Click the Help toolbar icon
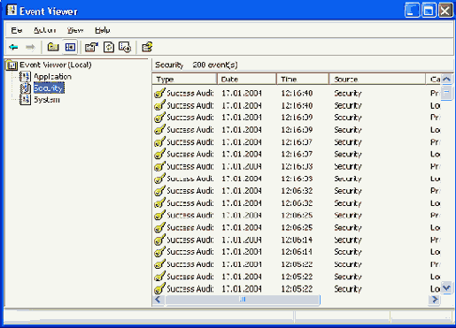Image resolution: width=456 pixels, height=328 pixels. (x=147, y=47)
